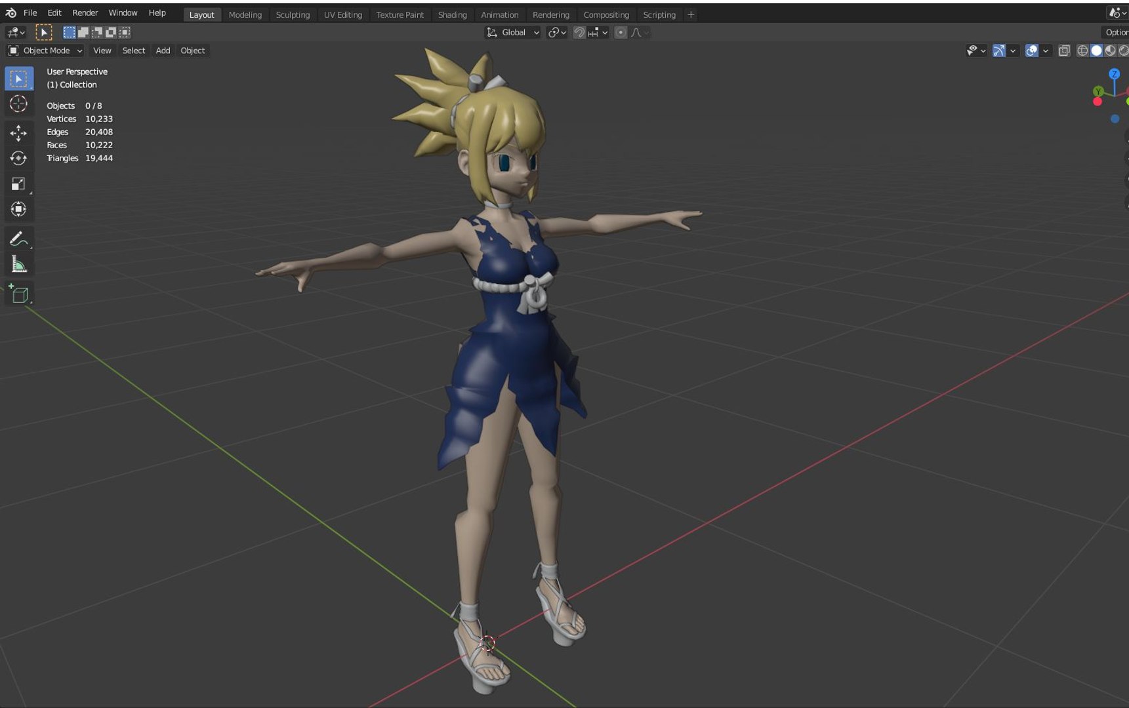Open the Edit menu
This screenshot has height=708, width=1129.
[54, 13]
